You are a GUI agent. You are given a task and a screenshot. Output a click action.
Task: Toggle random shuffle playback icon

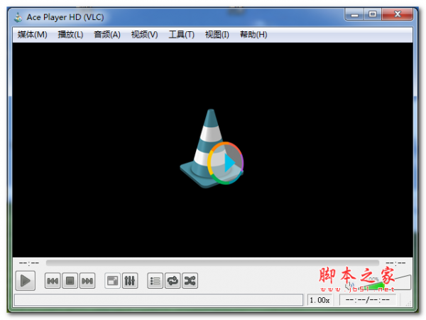[x=190, y=281]
